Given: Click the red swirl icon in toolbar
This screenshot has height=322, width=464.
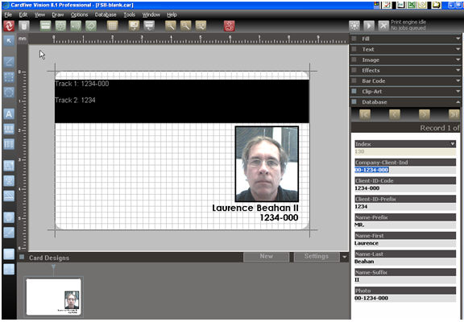Looking at the screenshot, I should (x=9, y=26).
